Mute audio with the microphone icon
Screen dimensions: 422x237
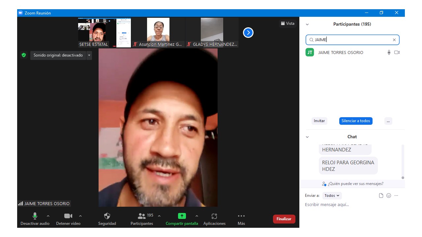tap(35, 216)
